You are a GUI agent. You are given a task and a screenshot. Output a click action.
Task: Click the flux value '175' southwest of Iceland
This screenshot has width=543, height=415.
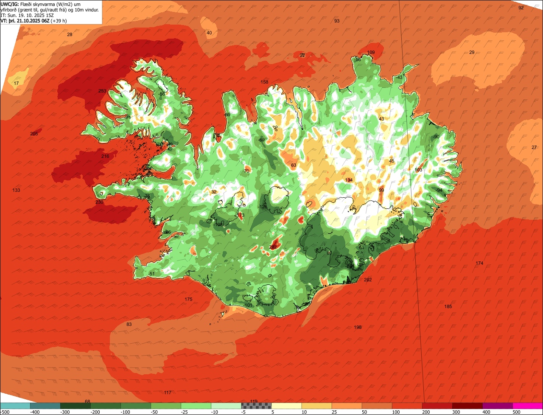[x=188, y=299]
